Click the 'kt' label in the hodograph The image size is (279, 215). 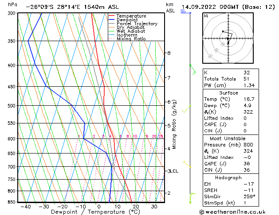tap(206, 16)
